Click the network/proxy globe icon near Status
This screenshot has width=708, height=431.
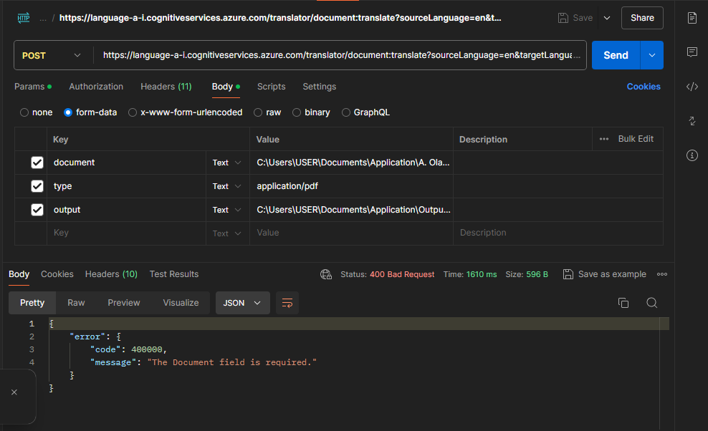[x=326, y=274]
